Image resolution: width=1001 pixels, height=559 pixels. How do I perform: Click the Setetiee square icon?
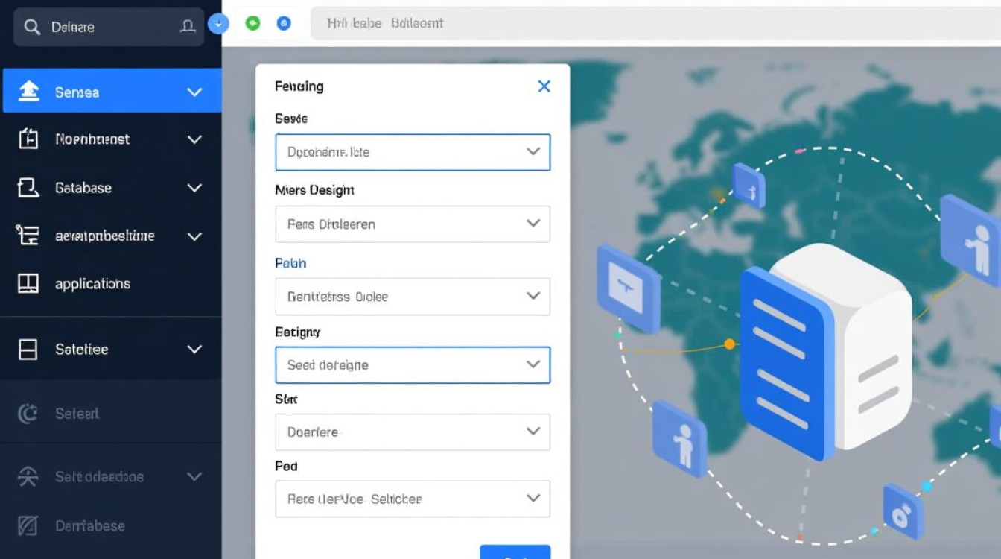pyautogui.click(x=28, y=349)
